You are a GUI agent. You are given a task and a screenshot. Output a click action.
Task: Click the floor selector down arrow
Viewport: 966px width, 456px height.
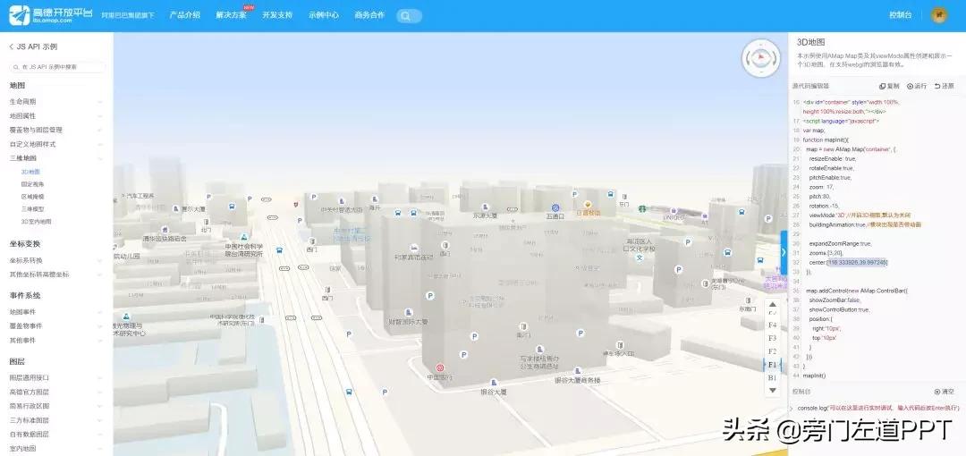click(x=773, y=390)
